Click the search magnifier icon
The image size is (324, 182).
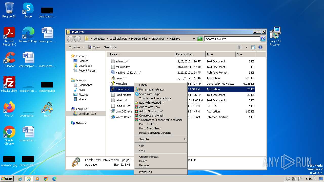(263, 39)
